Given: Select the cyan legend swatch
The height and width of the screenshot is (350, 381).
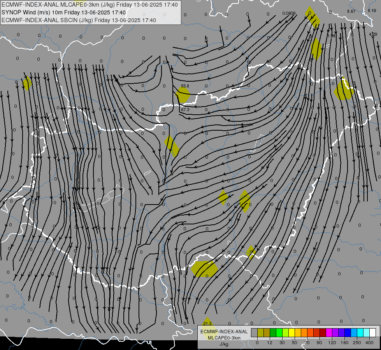Looking at the screenshot, I should pos(360,332).
